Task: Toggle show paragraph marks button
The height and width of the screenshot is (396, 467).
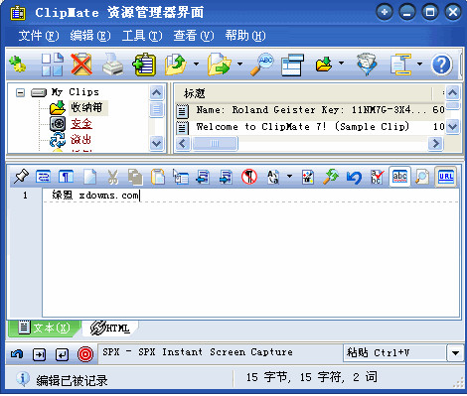Action: click(66, 177)
